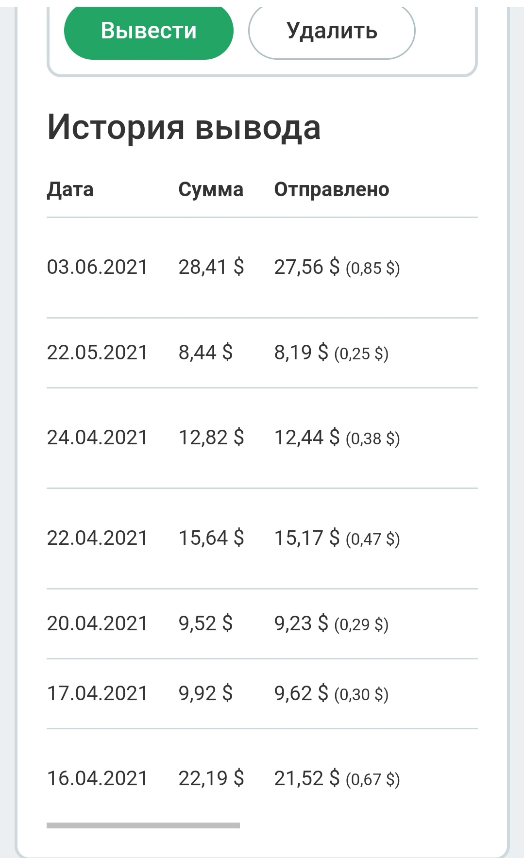Click the 27,56 $ sent amount
The height and width of the screenshot is (858, 524).
click(307, 267)
